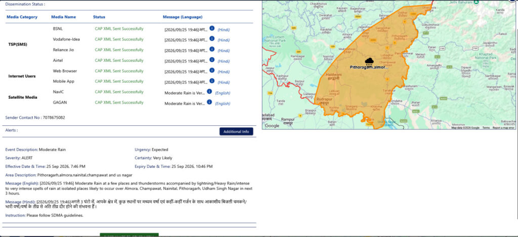Click the info icon next to Reliance Jio
Viewport: 518px width, 237px height.
click(212, 49)
